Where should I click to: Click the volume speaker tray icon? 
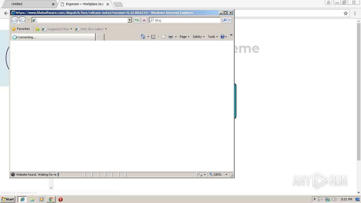point(334,199)
